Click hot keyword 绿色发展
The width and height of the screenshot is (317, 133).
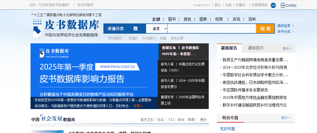(x=177, y=38)
